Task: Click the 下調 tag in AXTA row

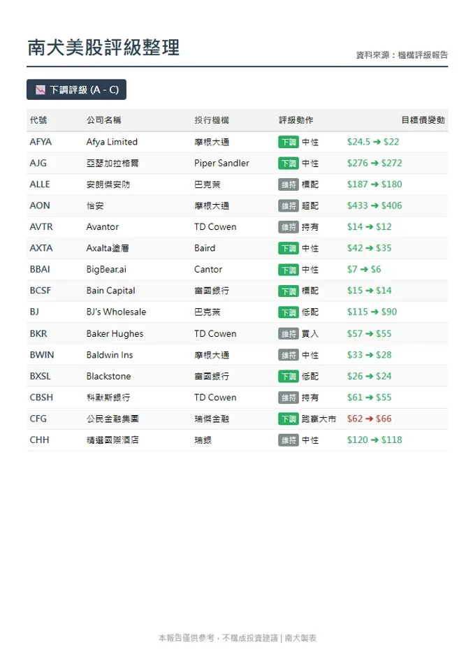Action: tap(289, 249)
